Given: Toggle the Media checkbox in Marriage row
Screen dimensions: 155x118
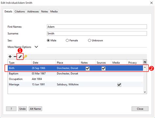Looking at the screenshot, I should 119,85.
